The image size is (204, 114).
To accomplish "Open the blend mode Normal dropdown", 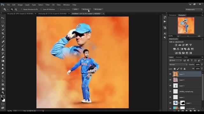I will (178, 65).
